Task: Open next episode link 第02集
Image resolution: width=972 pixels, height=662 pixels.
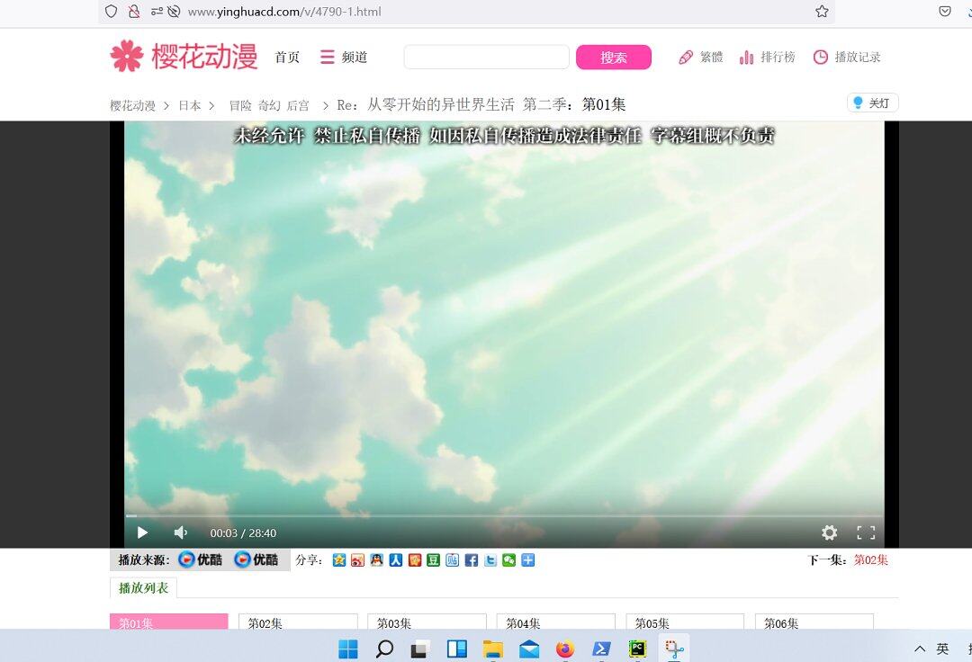Action: [870, 560]
